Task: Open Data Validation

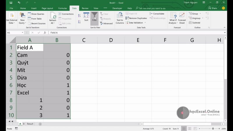Action: tap(134, 23)
